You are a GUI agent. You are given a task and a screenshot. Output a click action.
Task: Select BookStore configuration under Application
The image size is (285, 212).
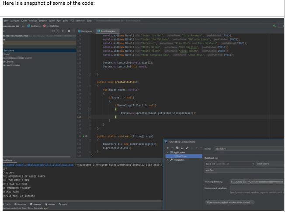184,156
